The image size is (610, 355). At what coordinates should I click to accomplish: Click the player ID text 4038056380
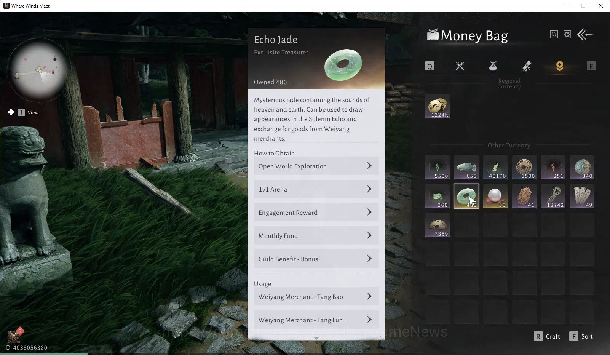point(26,348)
